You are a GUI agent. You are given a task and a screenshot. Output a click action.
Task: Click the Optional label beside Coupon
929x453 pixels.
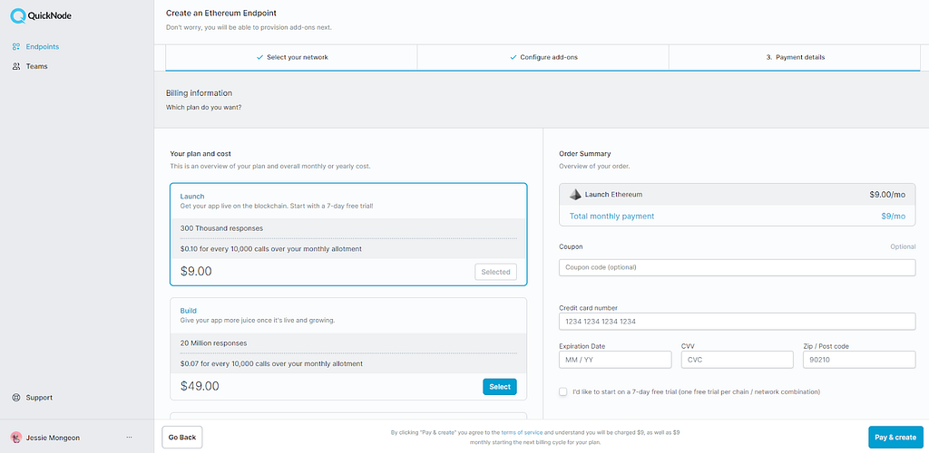click(x=903, y=246)
